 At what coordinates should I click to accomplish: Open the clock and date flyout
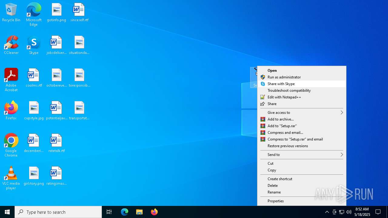pos(362,212)
